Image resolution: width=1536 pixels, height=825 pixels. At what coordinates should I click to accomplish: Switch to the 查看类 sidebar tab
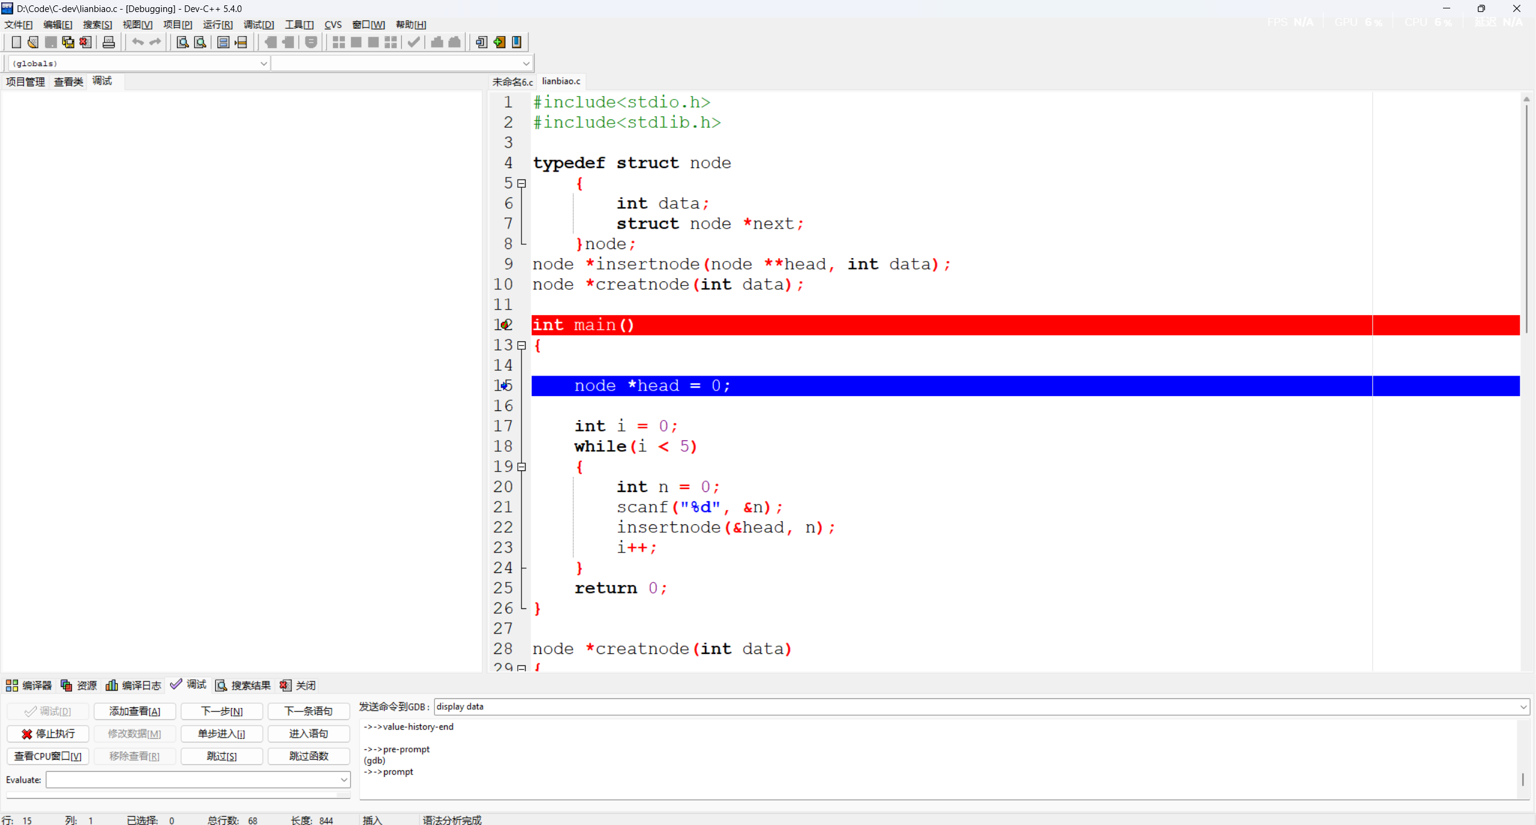[x=68, y=82]
